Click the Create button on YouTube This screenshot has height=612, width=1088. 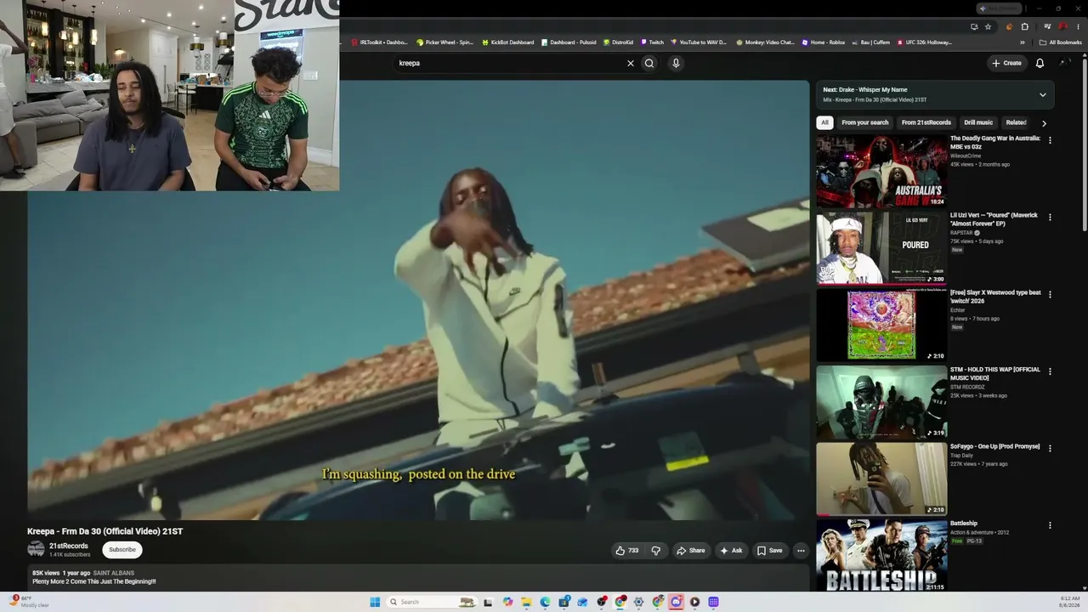tap(1006, 63)
